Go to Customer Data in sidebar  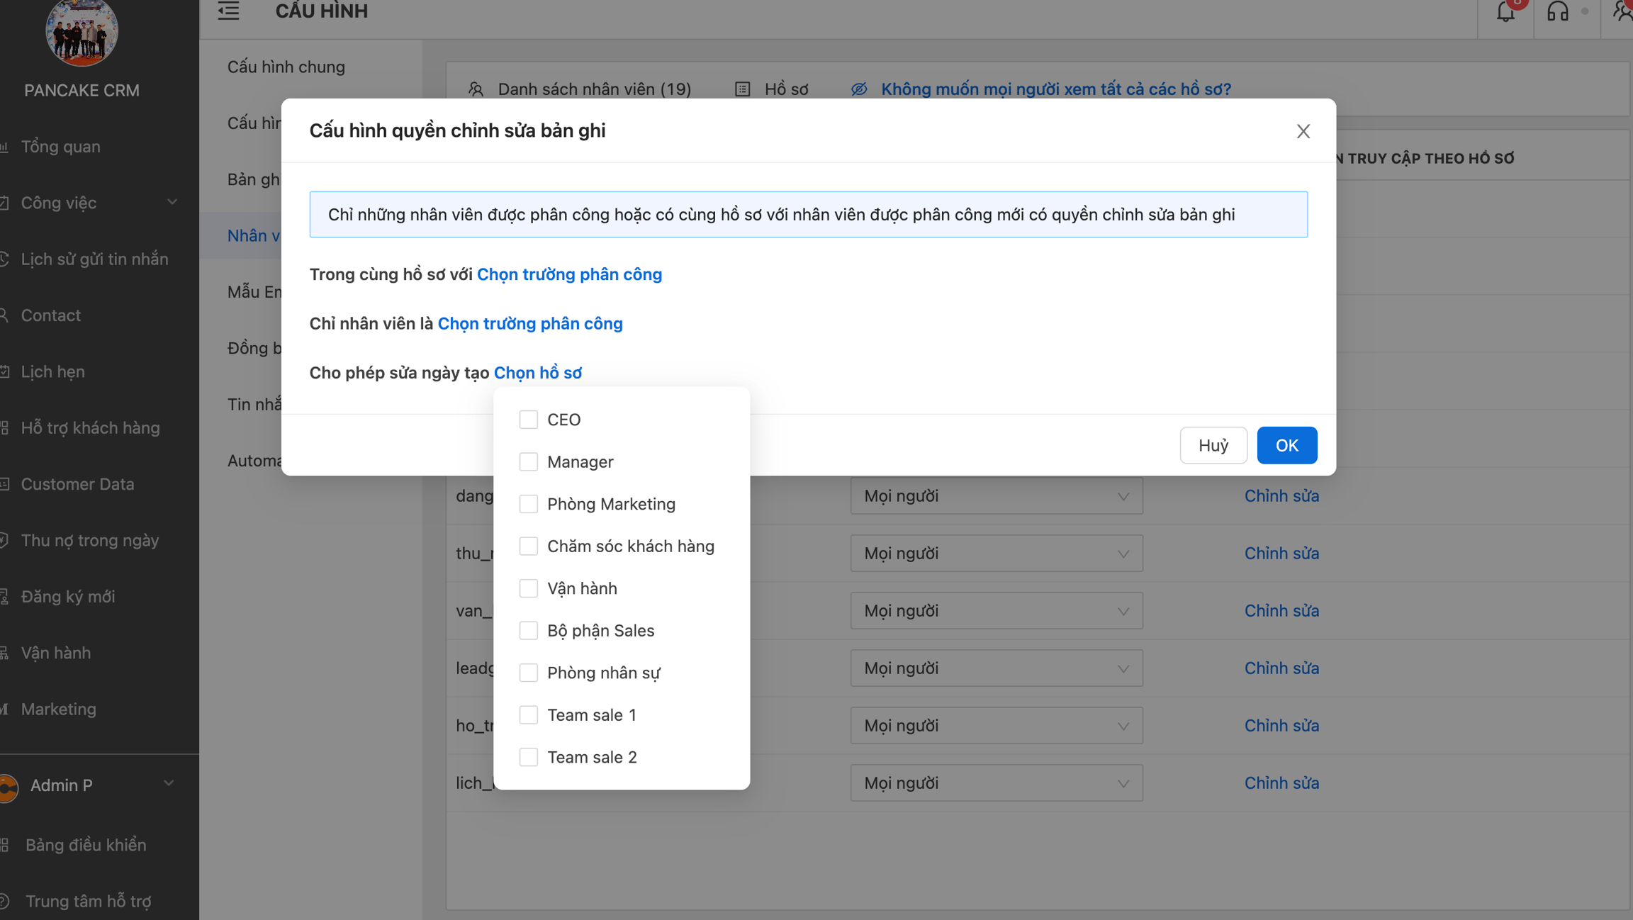coord(77,484)
